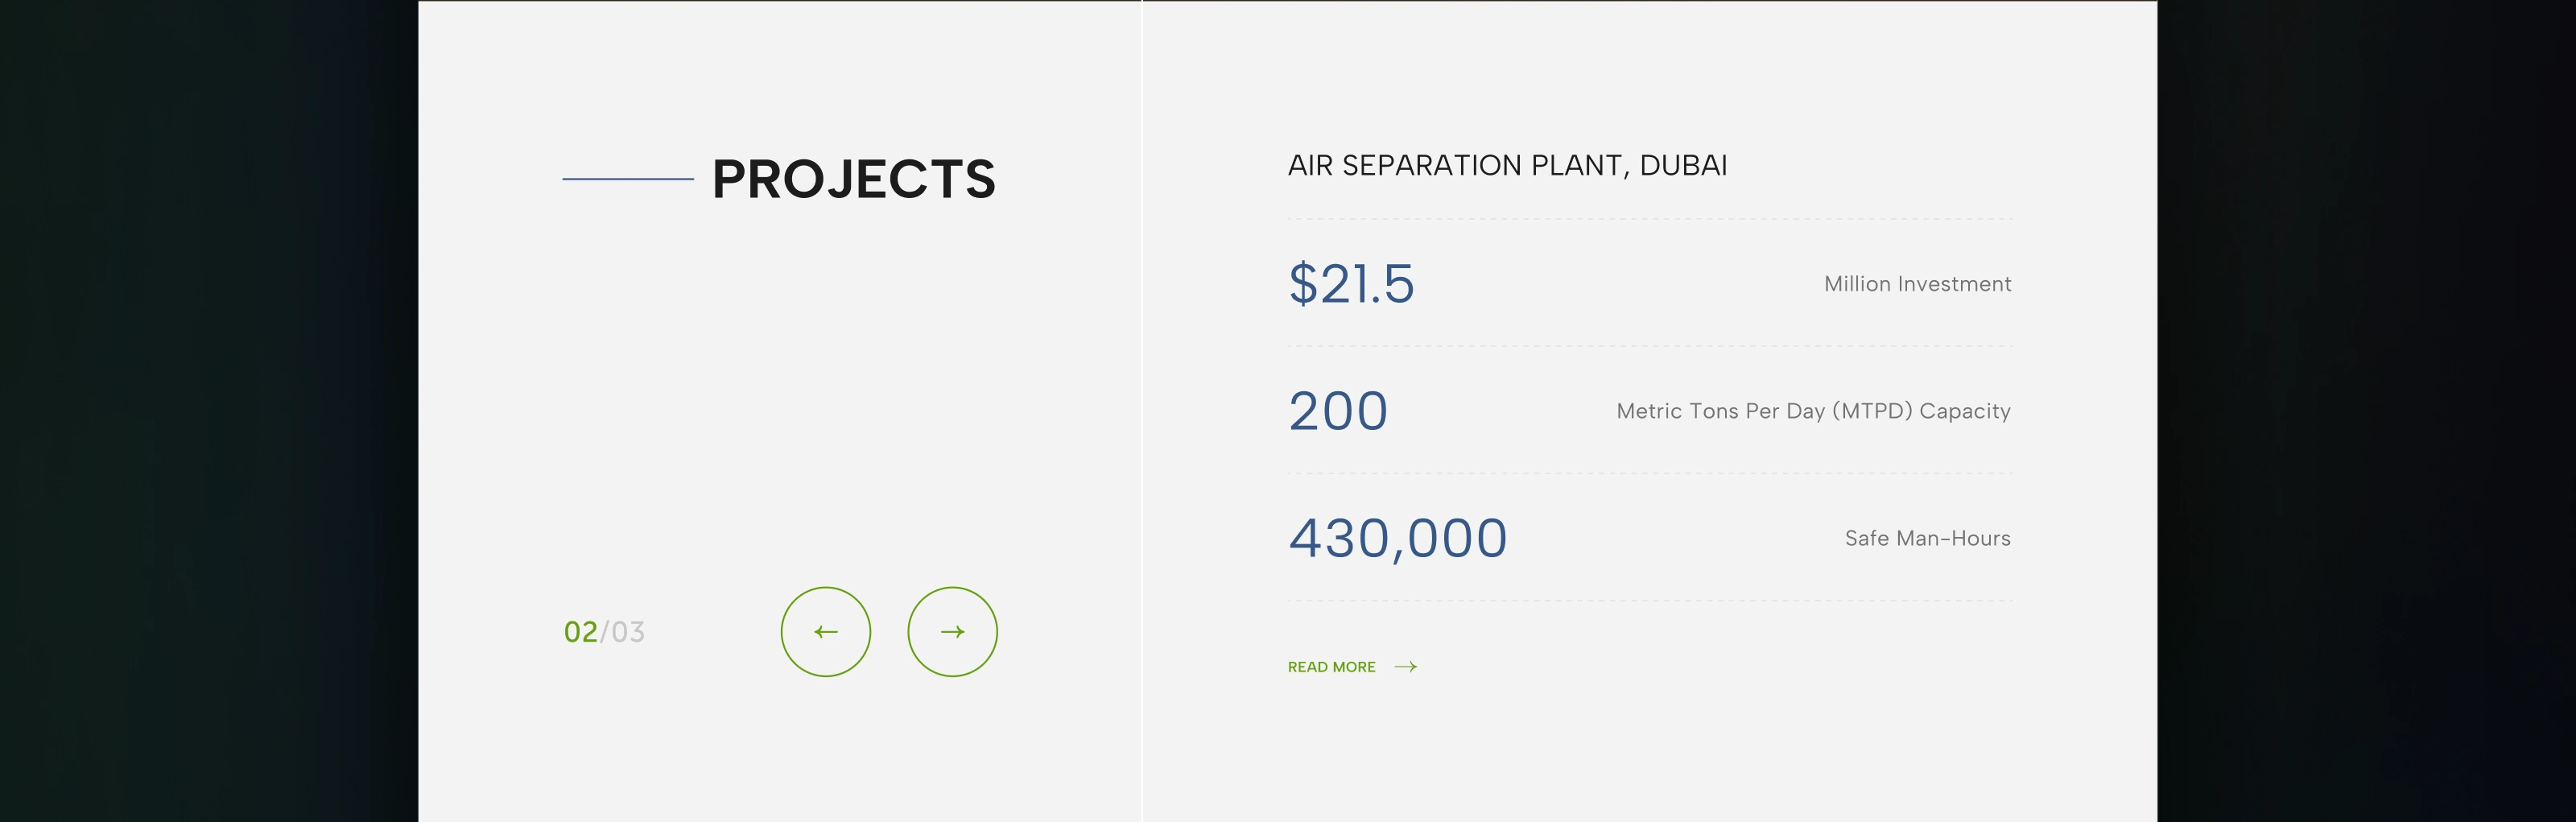This screenshot has height=822, width=2576.
Task: Advance to the next project slide
Action: [x=952, y=632]
